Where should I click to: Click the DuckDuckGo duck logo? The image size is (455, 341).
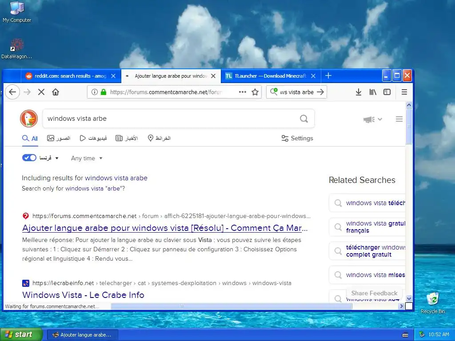pos(29,119)
